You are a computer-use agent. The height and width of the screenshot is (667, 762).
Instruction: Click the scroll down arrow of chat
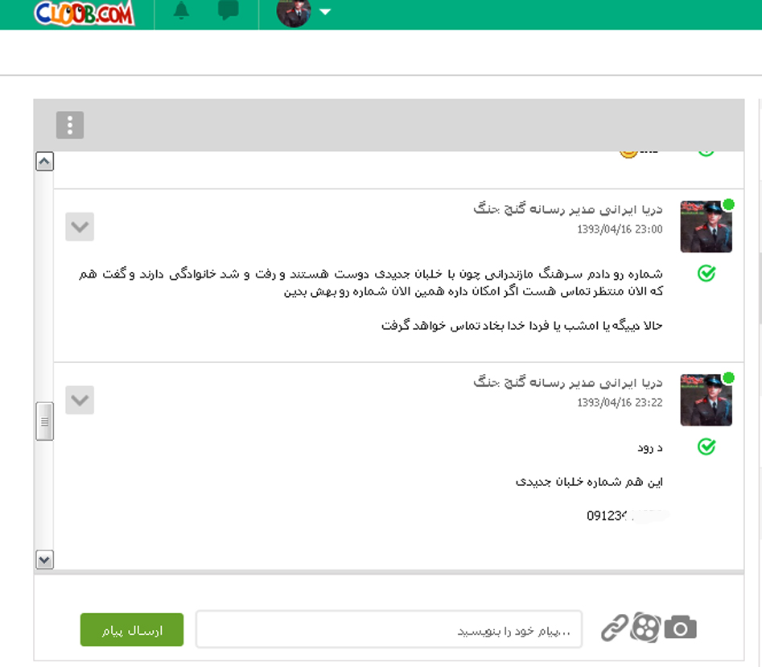coord(45,560)
